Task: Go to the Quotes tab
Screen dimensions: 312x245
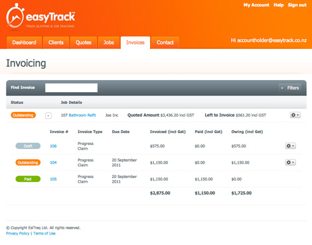Action: 84,42
